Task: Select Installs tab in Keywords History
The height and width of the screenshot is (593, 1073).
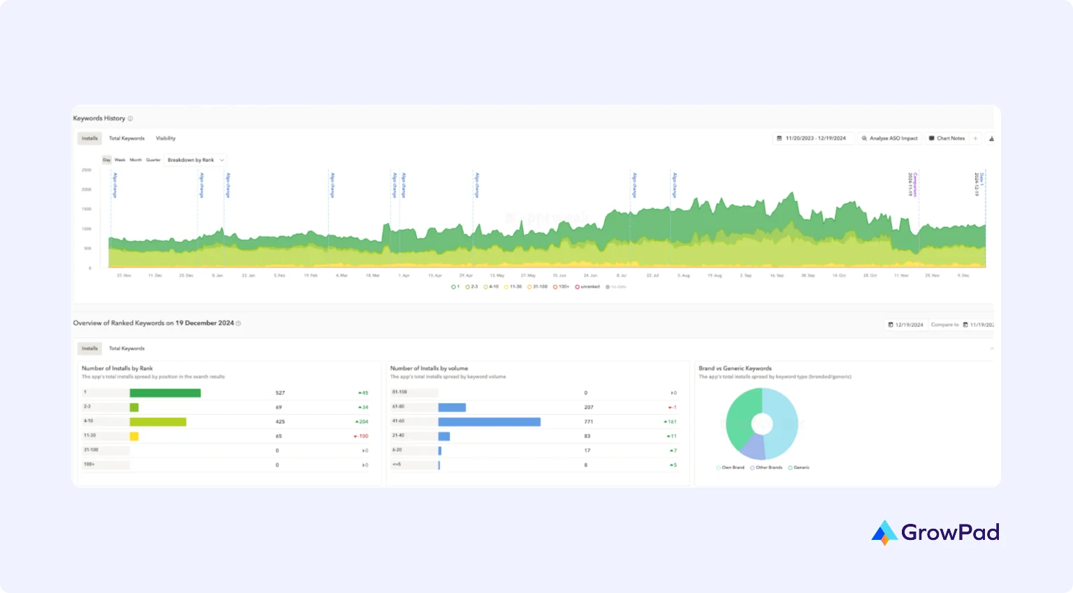Action: [x=89, y=138]
